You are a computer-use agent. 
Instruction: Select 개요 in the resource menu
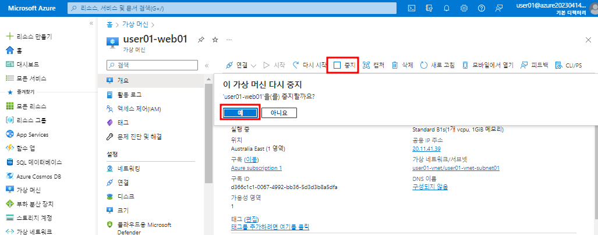coord(151,80)
